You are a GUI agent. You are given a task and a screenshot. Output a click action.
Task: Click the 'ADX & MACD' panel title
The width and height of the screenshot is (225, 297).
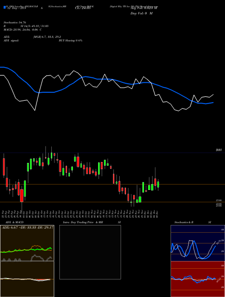pos(14,222)
